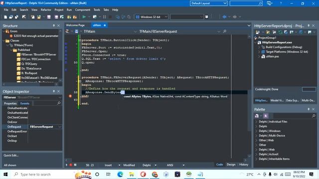
Task: Open the Component menu
Action: (x=83, y=10)
